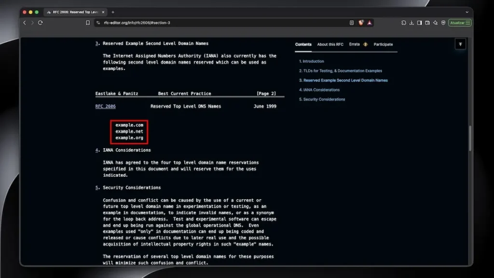Viewport: 494px width, 278px height.
Task: Select the RFC 2606 browser tab
Action: pos(75,12)
